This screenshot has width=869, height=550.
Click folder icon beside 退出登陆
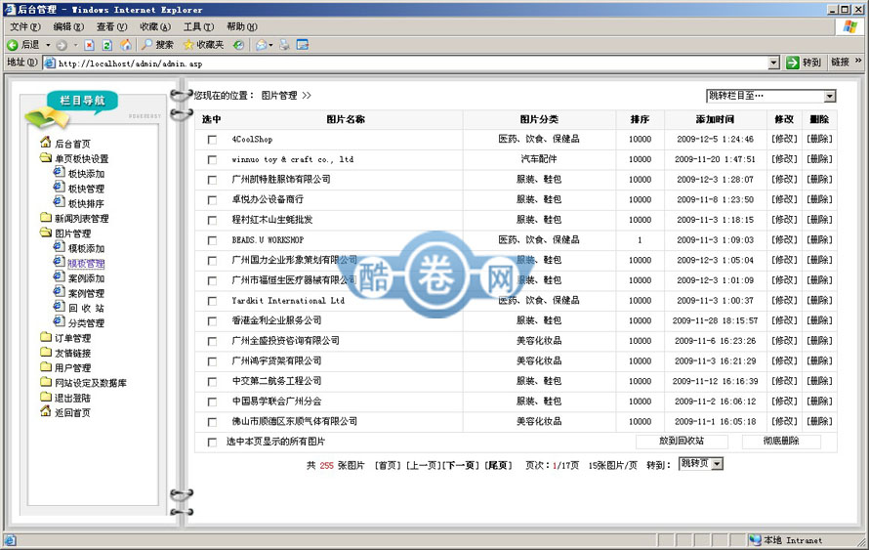click(46, 397)
